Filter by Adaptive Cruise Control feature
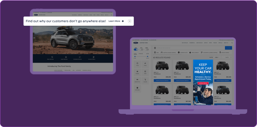Screen dimensions: 257x127 click(168, 52)
